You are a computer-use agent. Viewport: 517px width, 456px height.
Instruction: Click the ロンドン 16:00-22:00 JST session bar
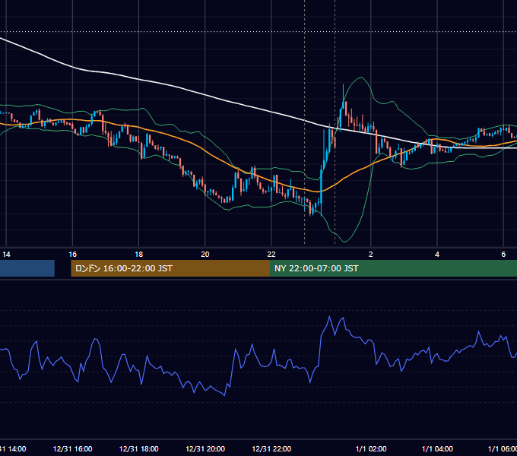click(x=170, y=268)
